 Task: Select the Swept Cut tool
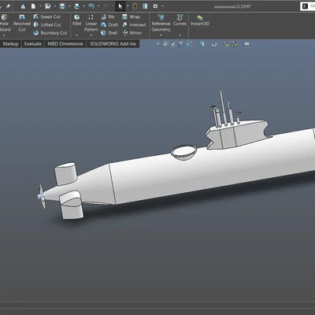47,17
